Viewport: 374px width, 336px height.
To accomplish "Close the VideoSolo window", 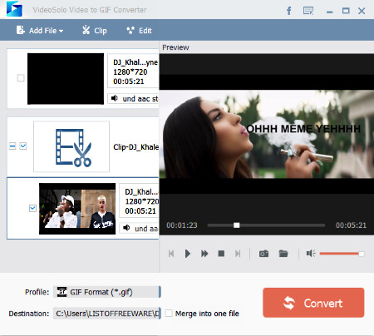I will click(362, 11).
